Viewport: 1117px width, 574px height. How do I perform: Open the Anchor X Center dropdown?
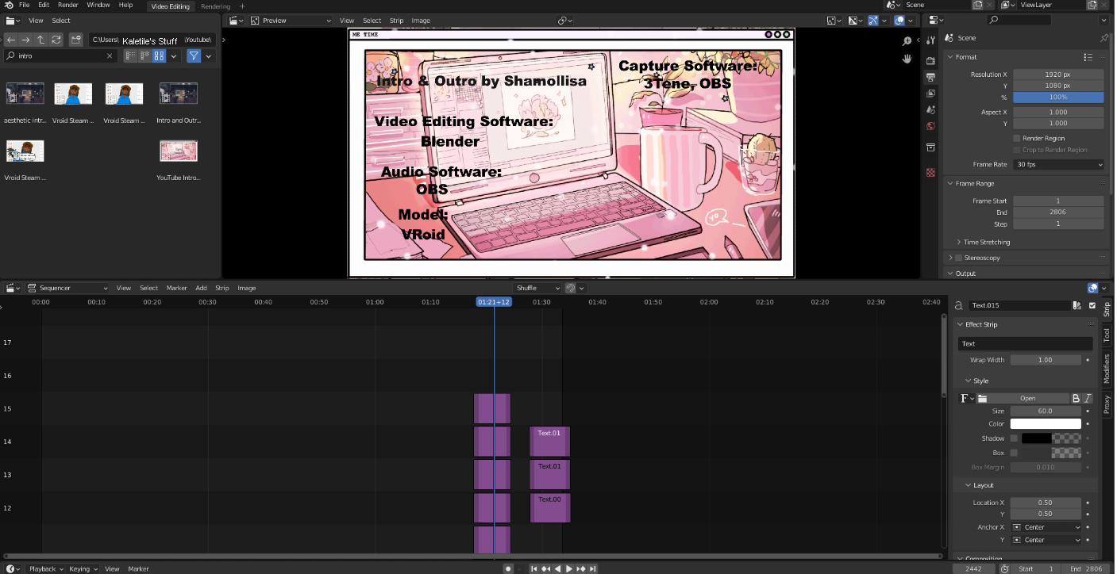(1047, 527)
